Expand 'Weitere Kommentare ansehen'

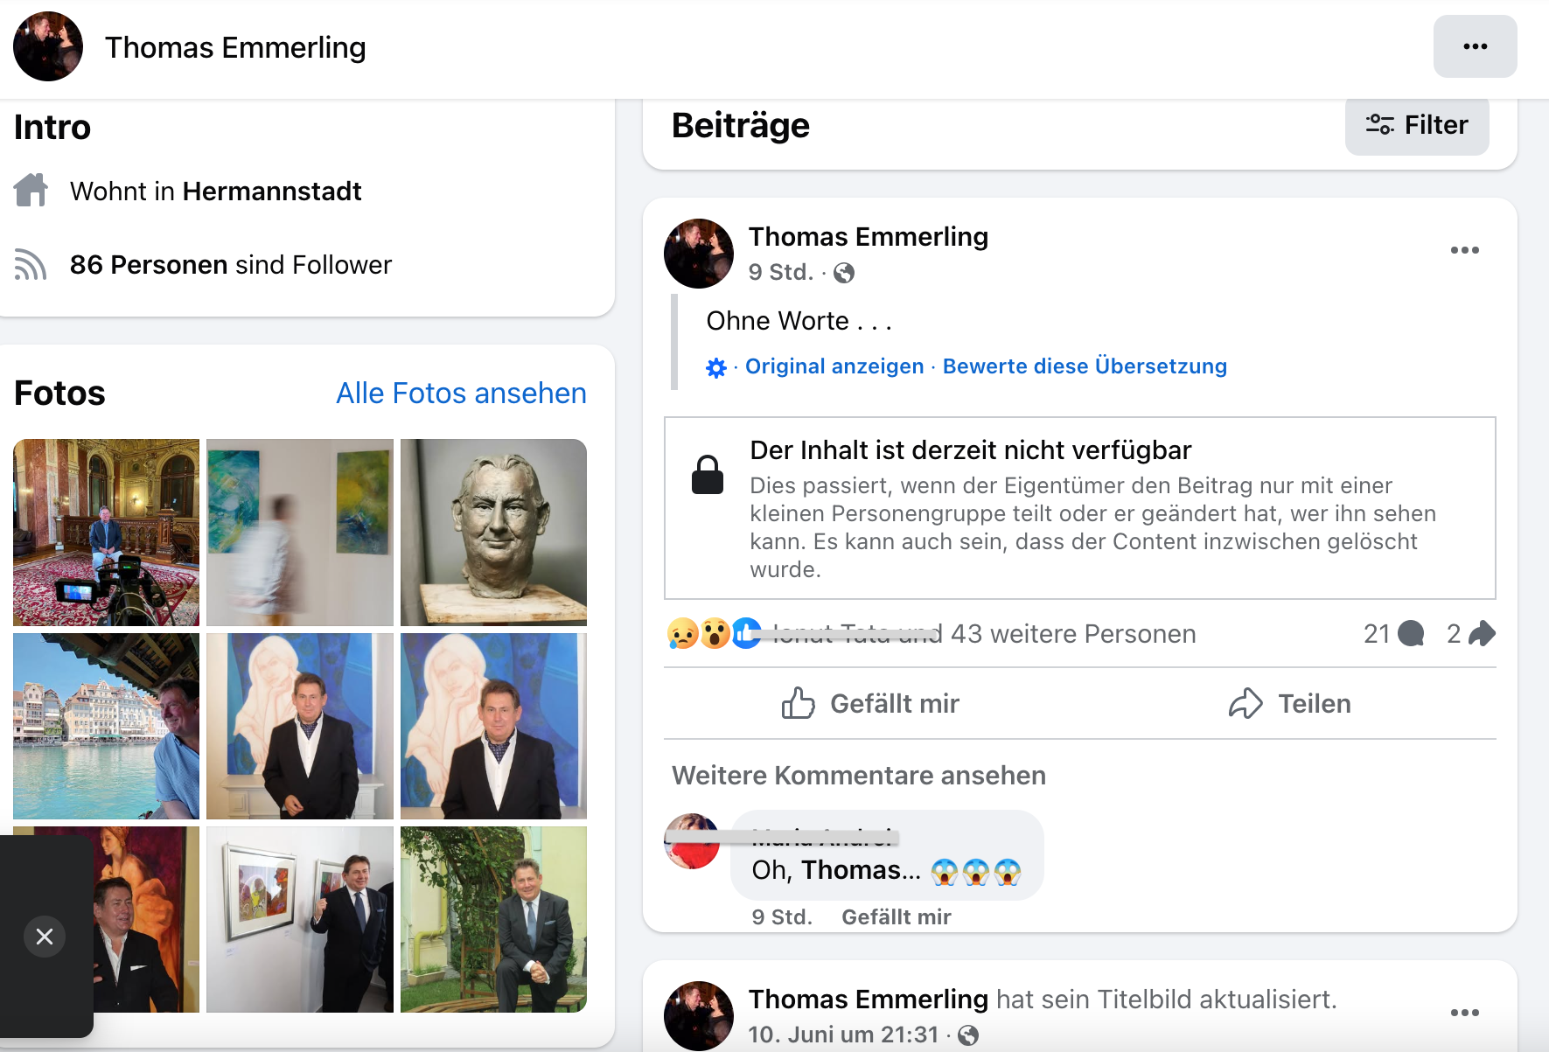click(858, 776)
